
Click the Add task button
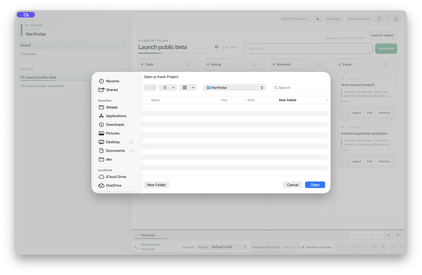pyautogui.click(x=386, y=48)
